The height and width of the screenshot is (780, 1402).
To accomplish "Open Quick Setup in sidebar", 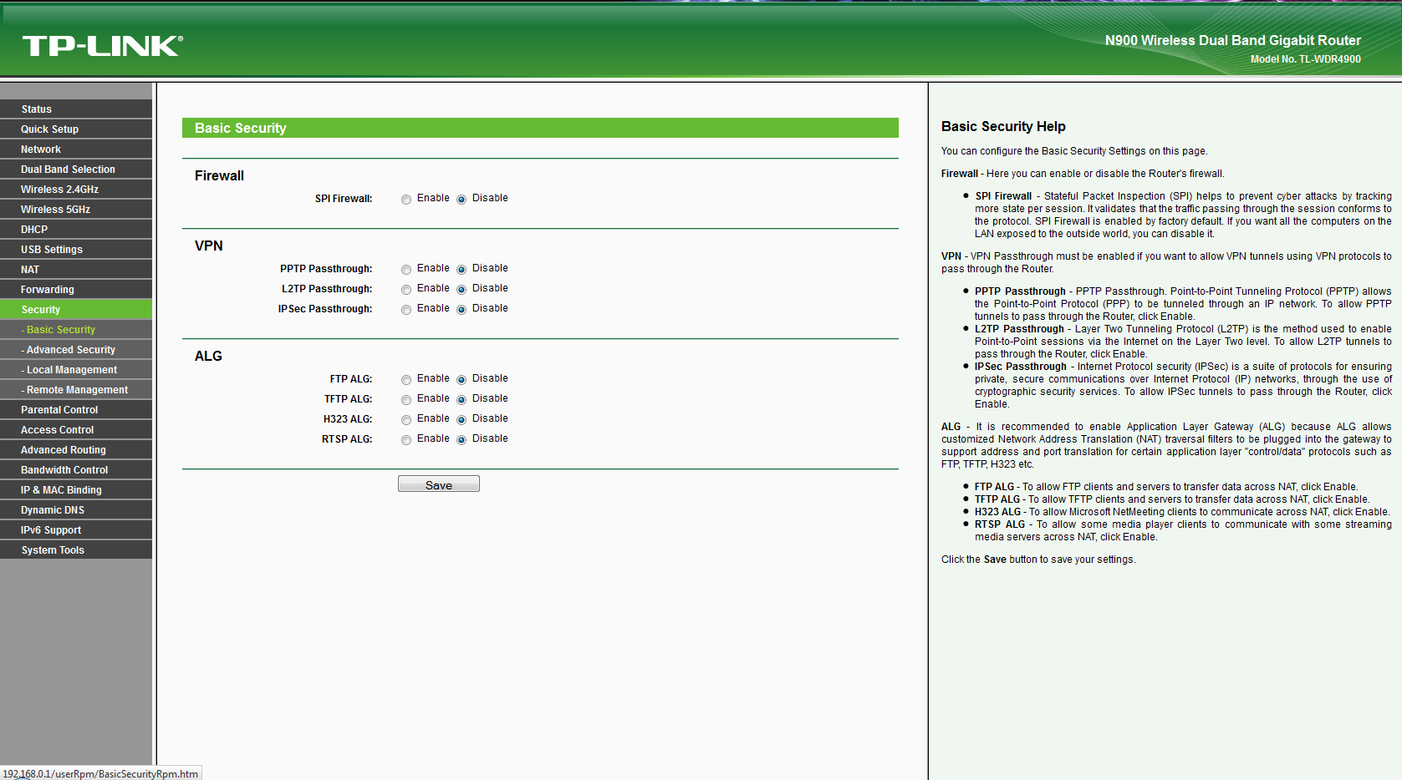I will click(76, 129).
